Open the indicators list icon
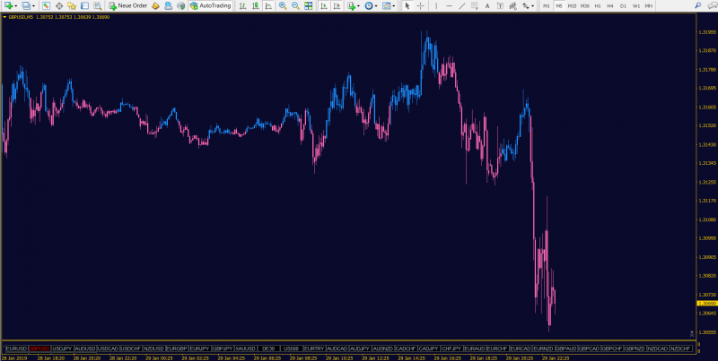Screen dimensions: 718x361 coord(351,6)
